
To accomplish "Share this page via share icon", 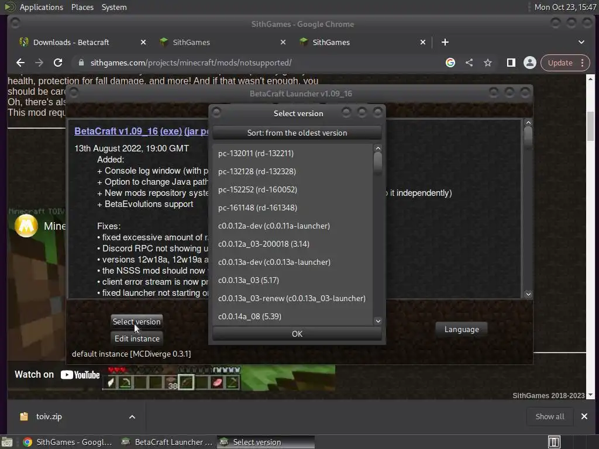I will [469, 63].
